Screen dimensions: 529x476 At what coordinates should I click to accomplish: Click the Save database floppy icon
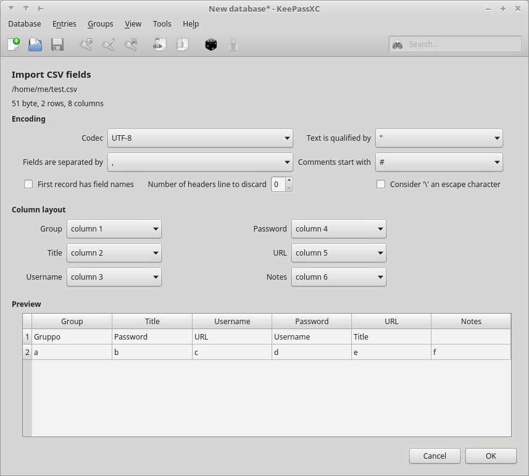pos(57,44)
